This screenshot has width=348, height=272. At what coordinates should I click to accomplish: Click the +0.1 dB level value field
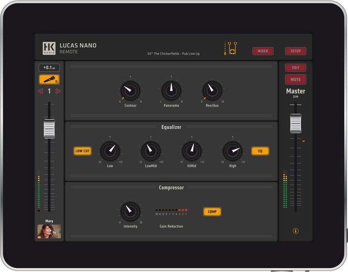coord(49,68)
